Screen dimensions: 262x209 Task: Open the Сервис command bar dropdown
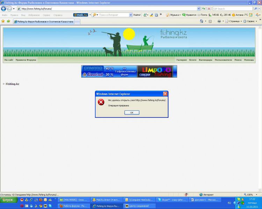pos(250,21)
